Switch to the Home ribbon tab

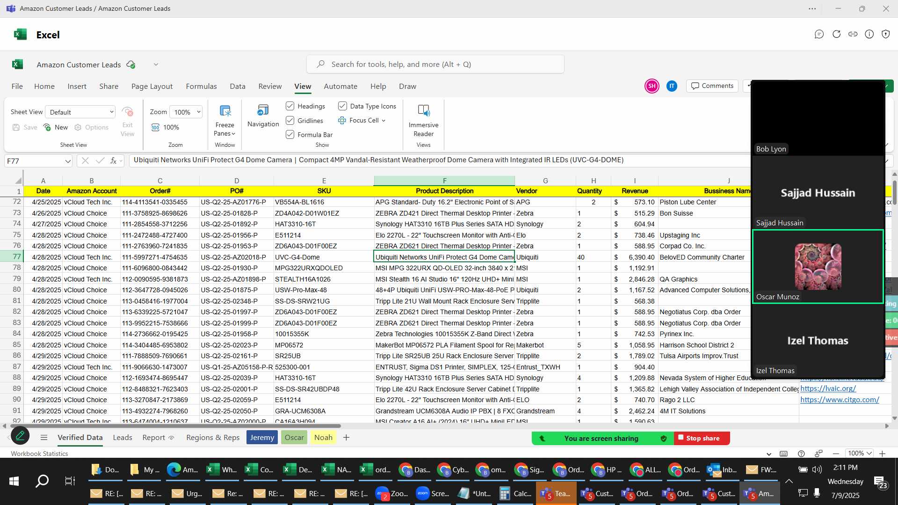pos(44,87)
